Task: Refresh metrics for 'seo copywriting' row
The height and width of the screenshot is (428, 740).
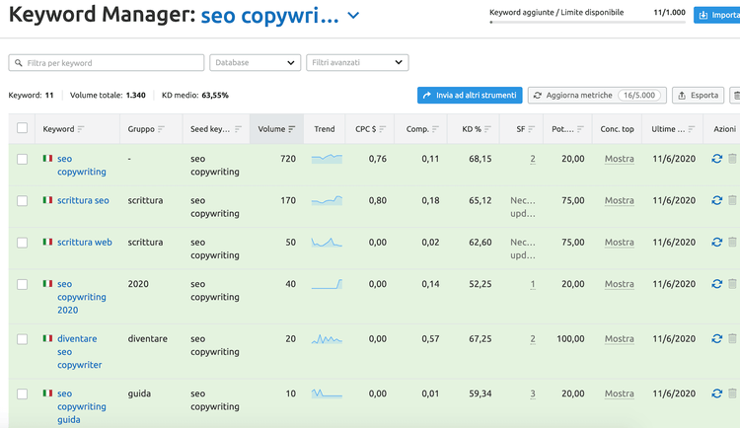Action: pyautogui.click(x=717, y=159)
